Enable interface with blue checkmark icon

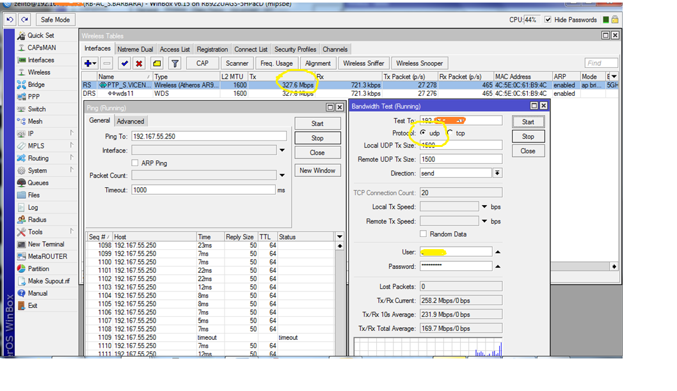coord(124,63)
